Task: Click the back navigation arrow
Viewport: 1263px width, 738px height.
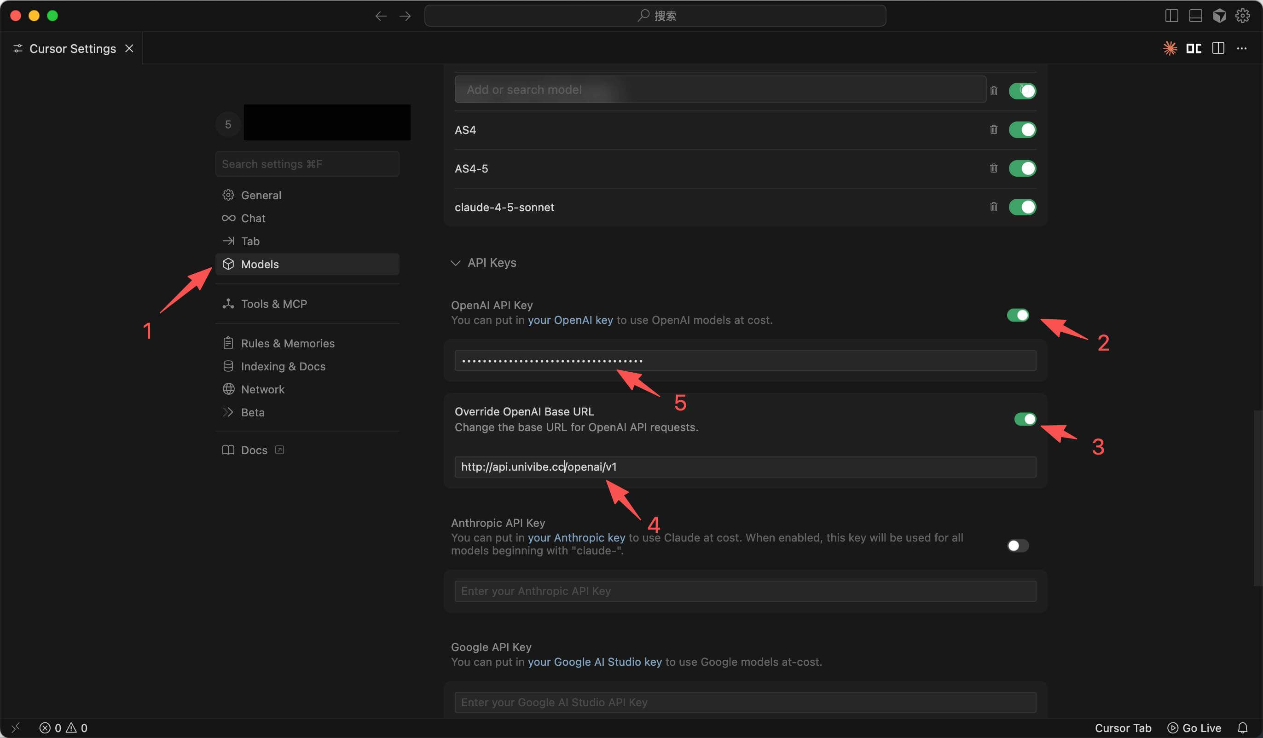Action: point(381,16)
